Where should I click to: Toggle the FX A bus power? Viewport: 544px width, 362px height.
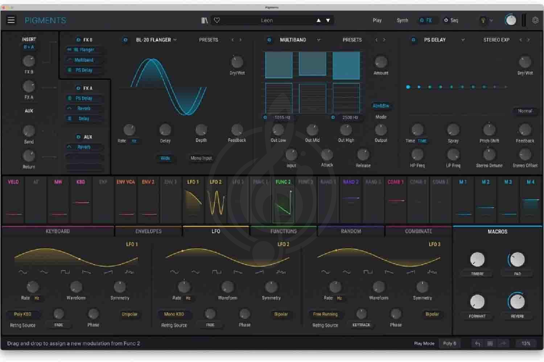[78, 88]
